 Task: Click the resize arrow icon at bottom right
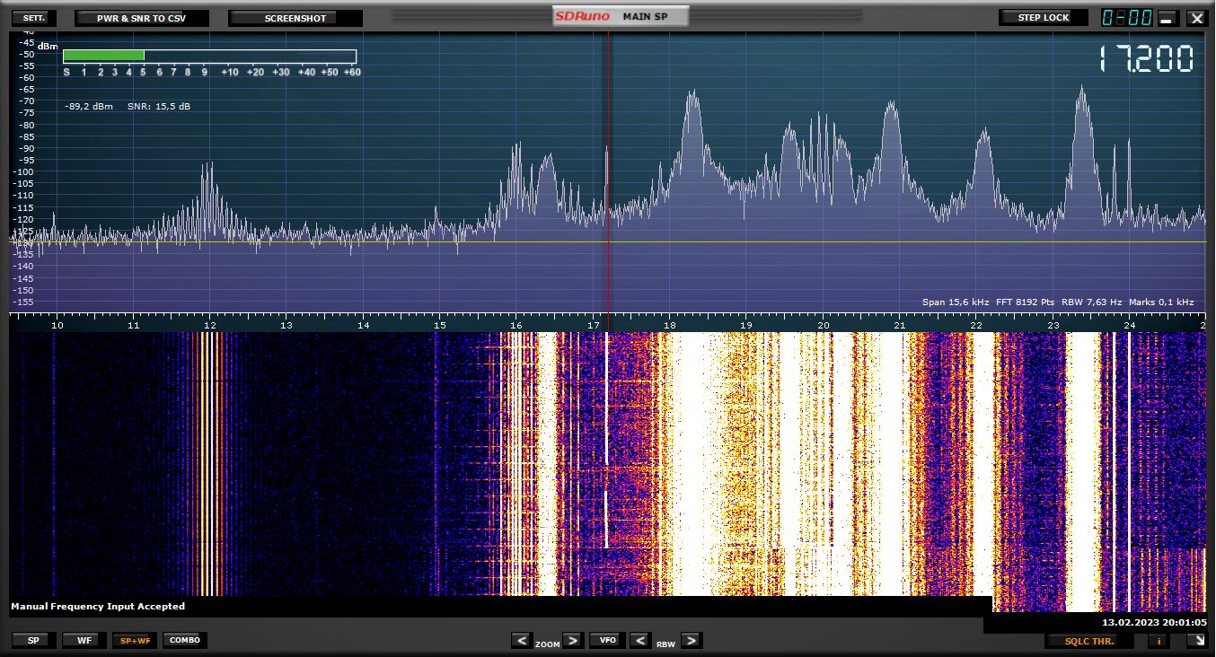(x=1196, y=641)
